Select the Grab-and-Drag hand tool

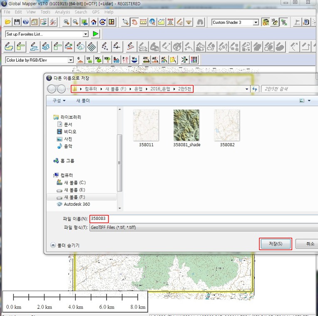pos(134,22)
